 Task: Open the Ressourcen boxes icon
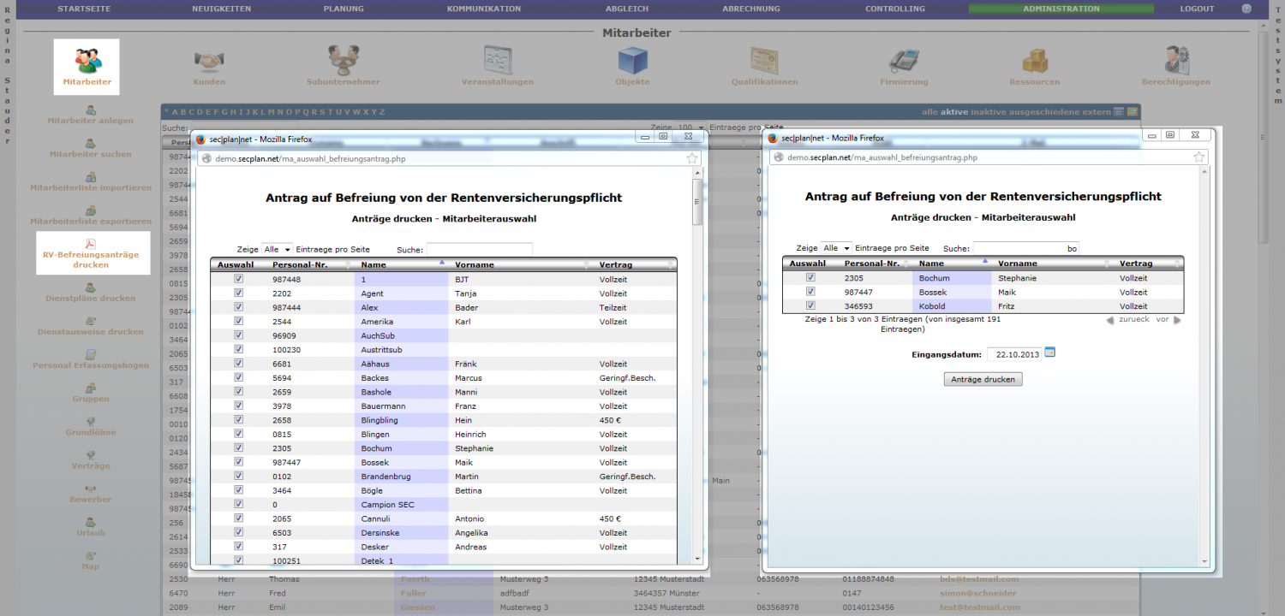(x=1035, y=60)
